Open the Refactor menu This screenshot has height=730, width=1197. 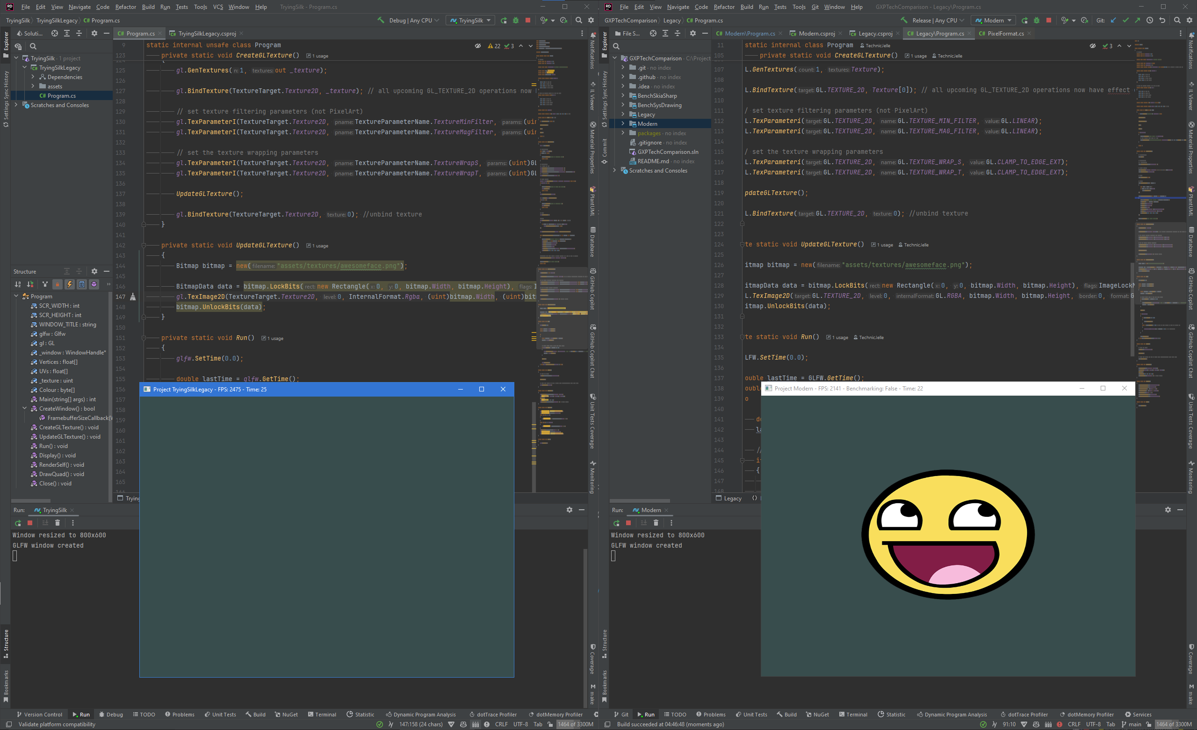[125, 7]
